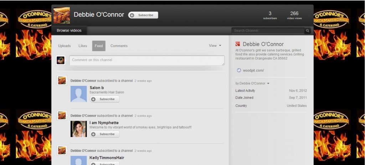Expand the View dropdown
365x165 pixels.
click(x=215, y=46)
